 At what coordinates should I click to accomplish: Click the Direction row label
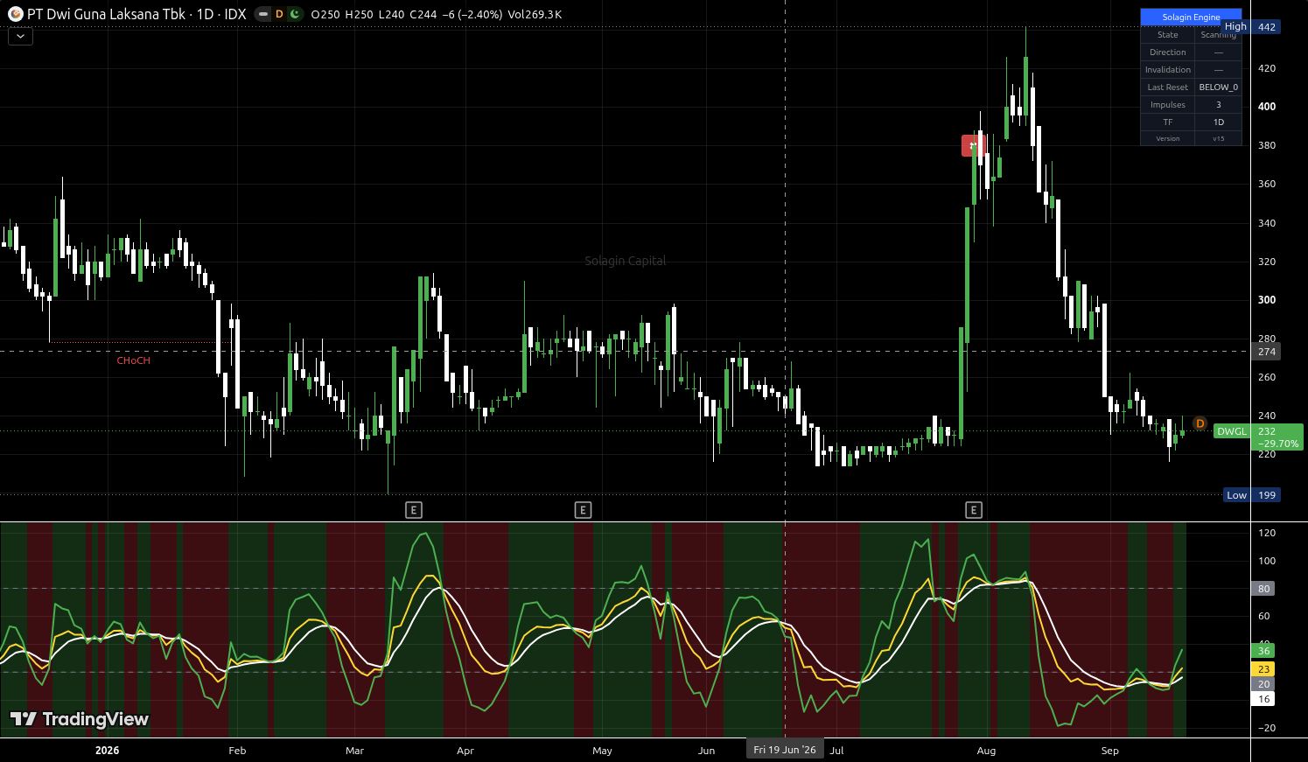coord(1168,52)
